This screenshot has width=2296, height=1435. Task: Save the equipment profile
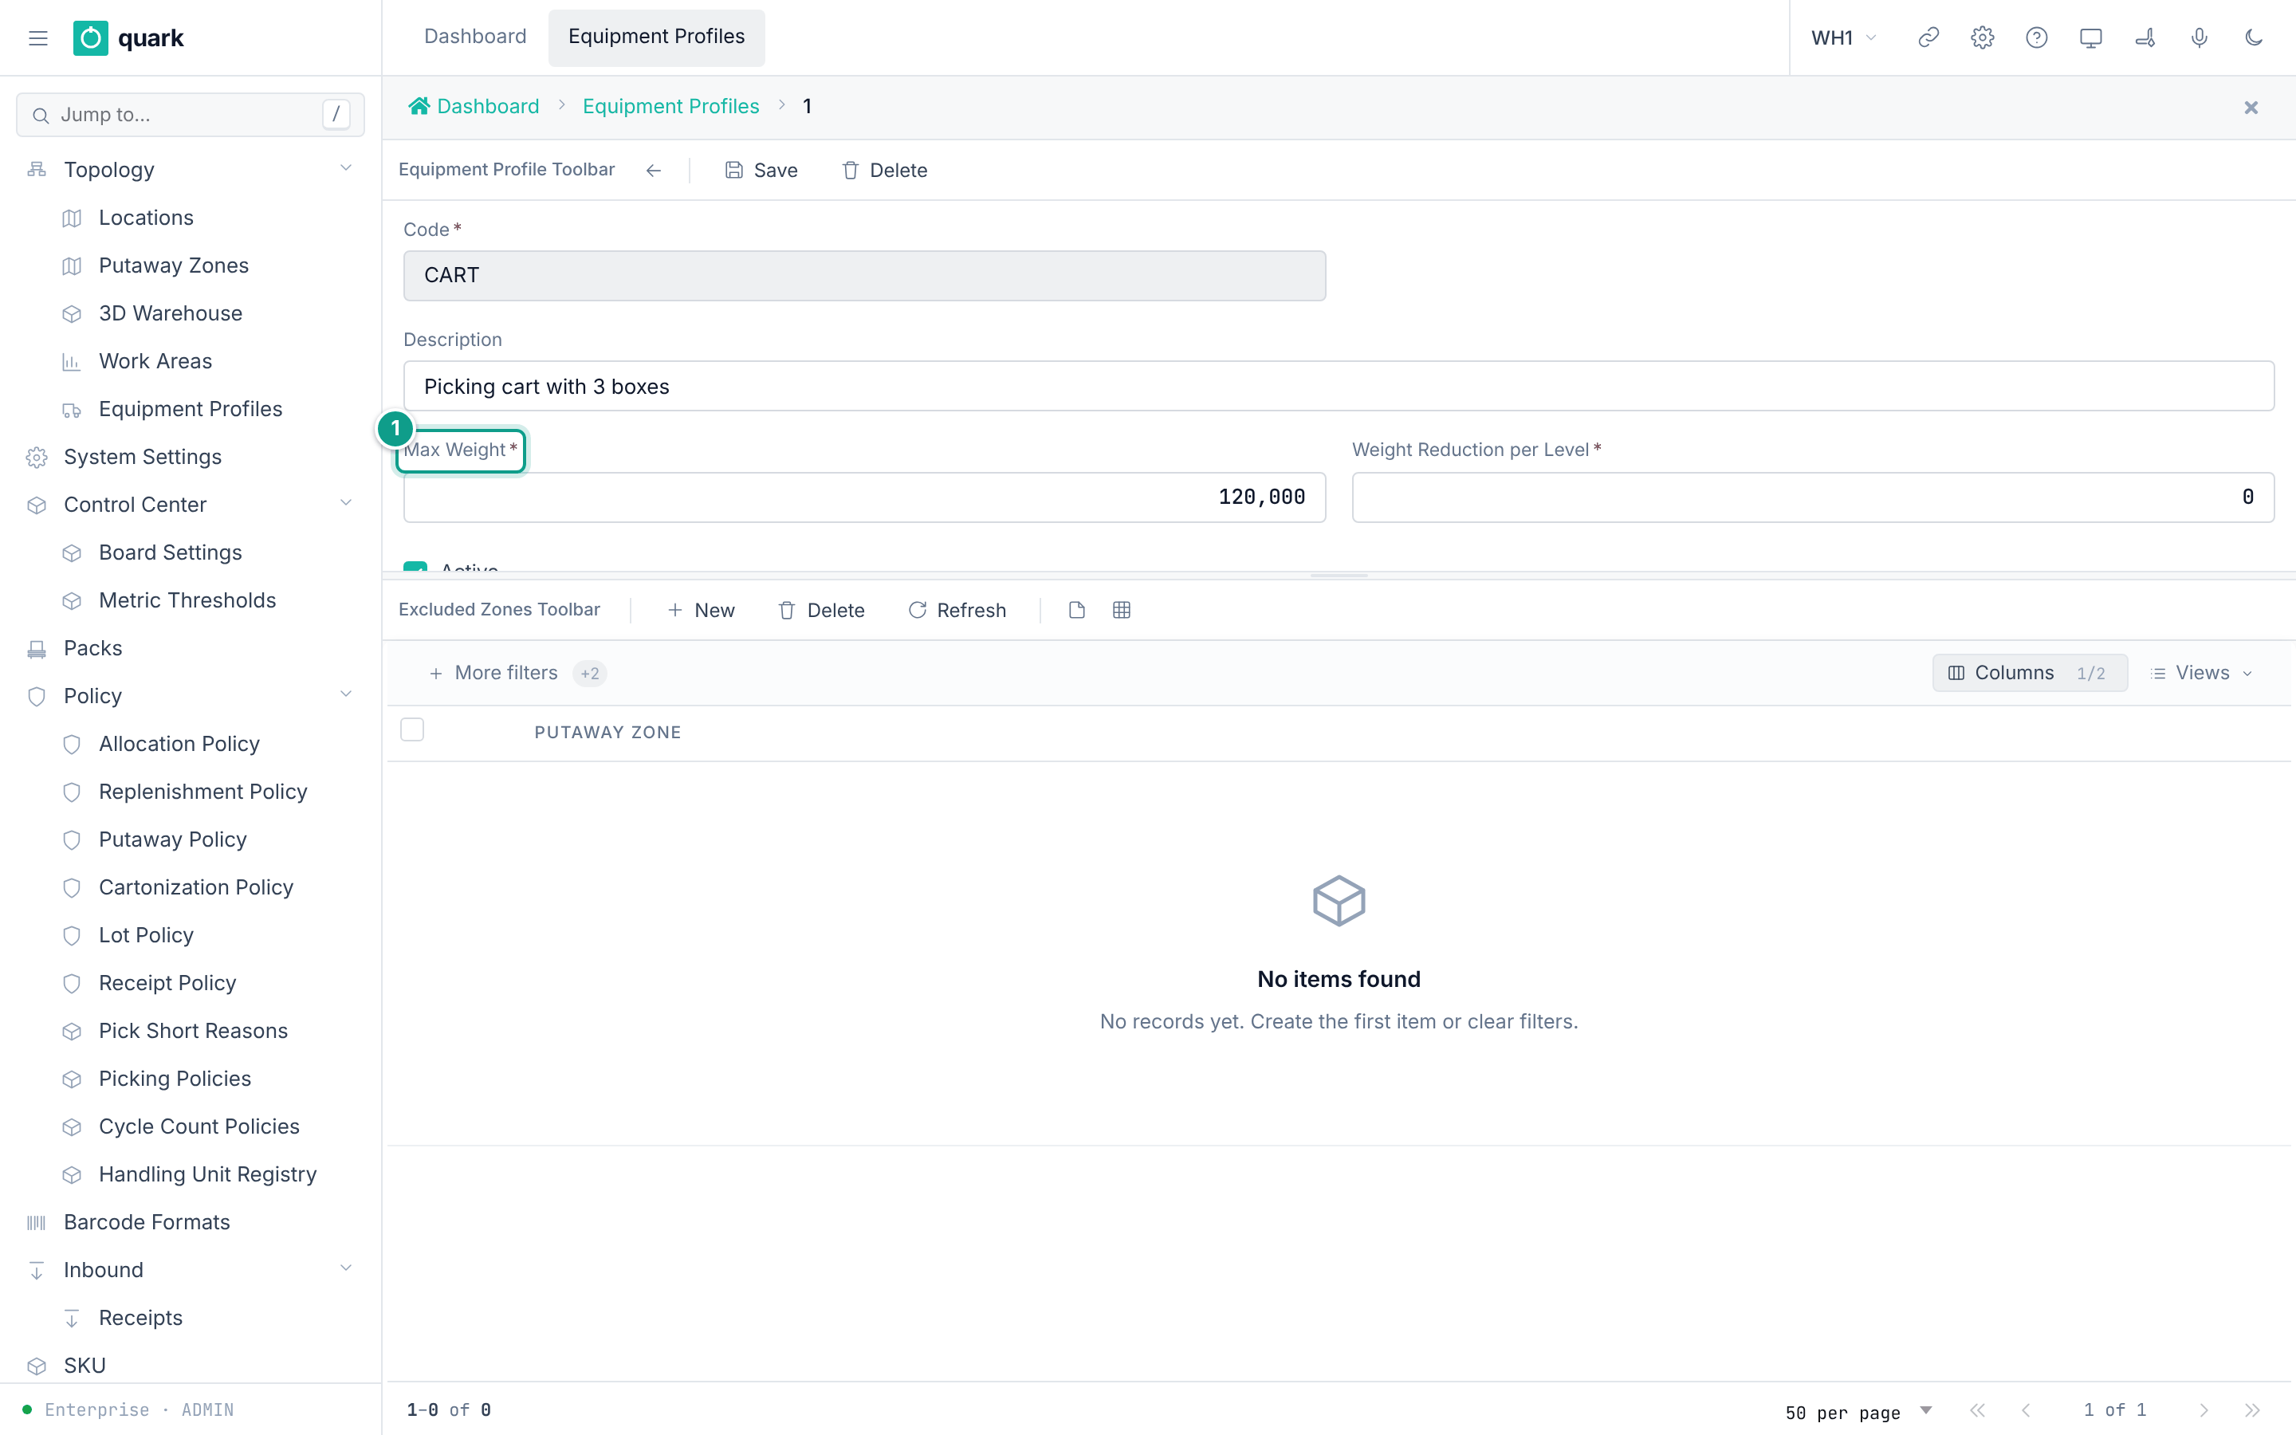point(761,170)
